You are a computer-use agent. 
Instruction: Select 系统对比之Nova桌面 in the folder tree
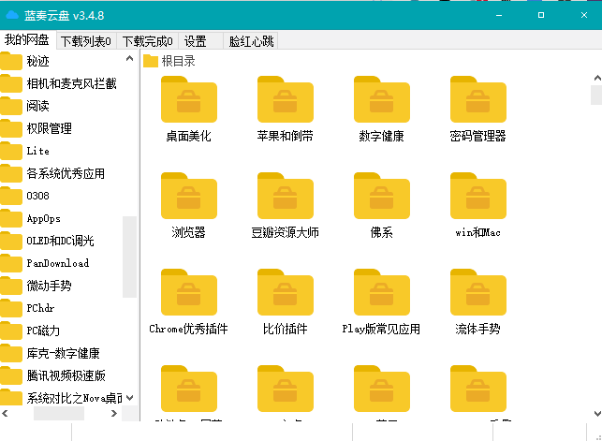tap(75, 398)
